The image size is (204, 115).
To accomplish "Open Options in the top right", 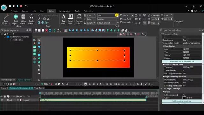I will [x=195, y=11].
